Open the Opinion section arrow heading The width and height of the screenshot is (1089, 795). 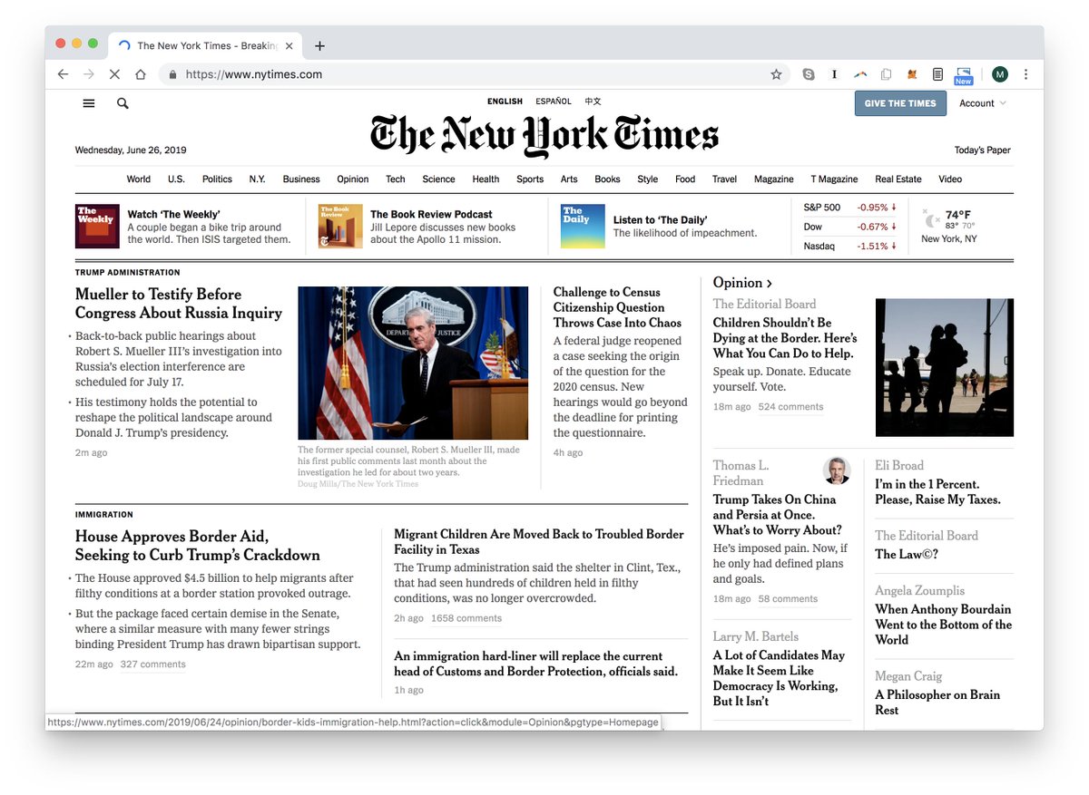tap(742, 283)
